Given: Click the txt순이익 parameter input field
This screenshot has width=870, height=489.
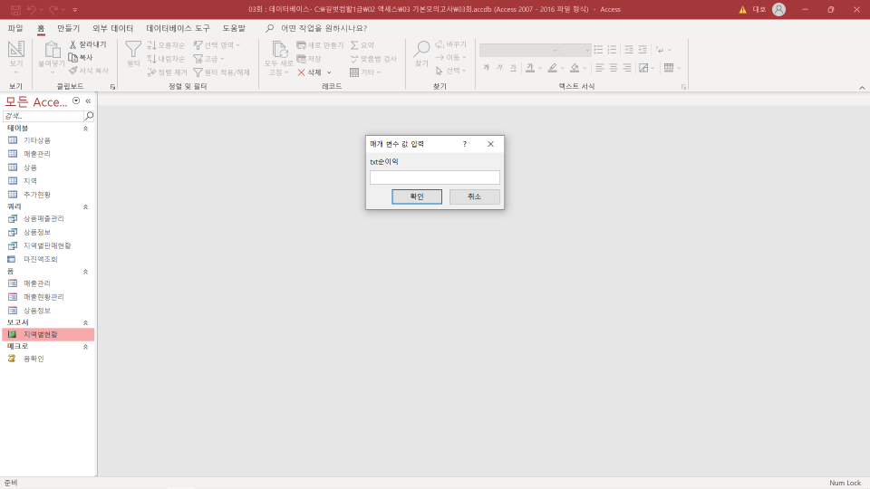Looking at the screenshot, I should point(434,177).
